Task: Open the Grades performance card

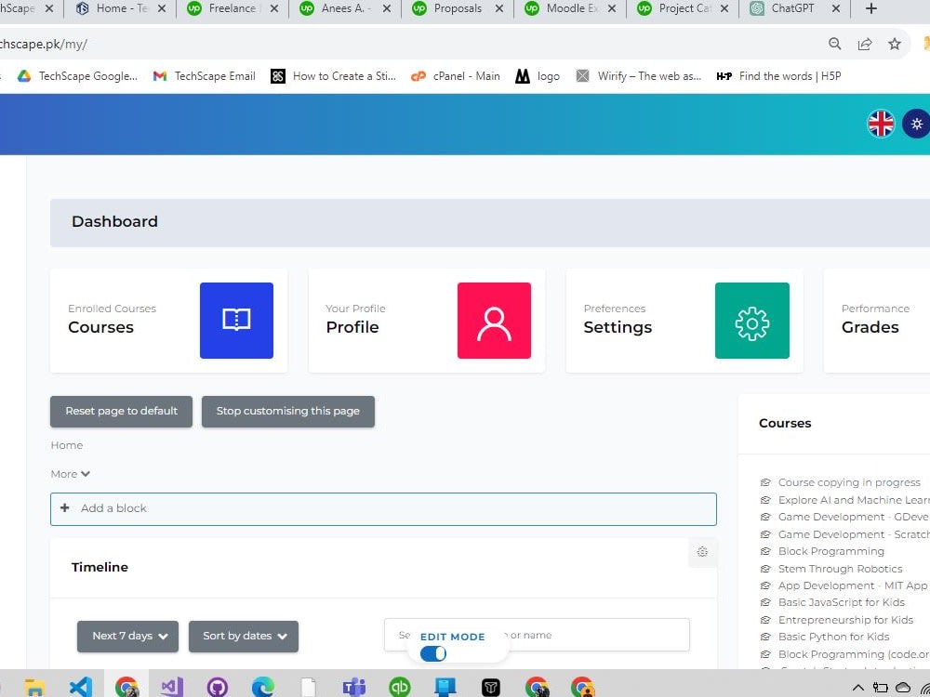Action: tap(877, 321)
